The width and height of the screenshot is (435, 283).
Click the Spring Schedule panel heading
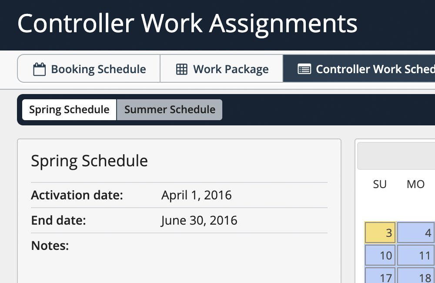90,161
